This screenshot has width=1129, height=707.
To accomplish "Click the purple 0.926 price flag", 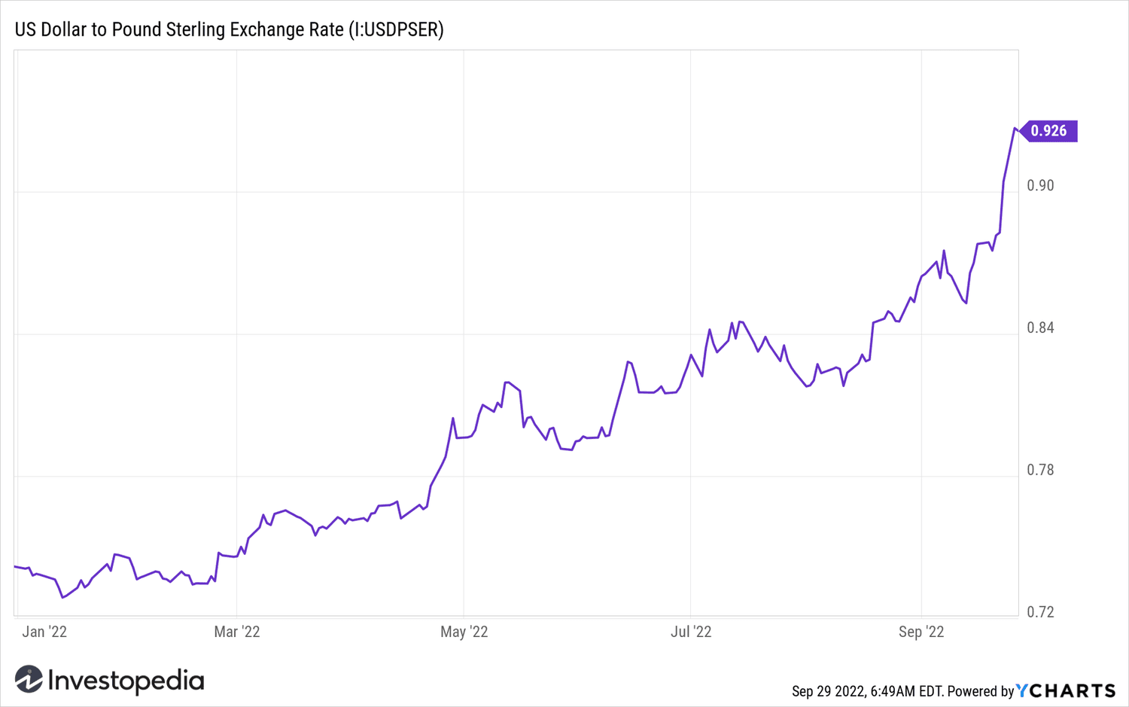I will tap(1050, 130).
